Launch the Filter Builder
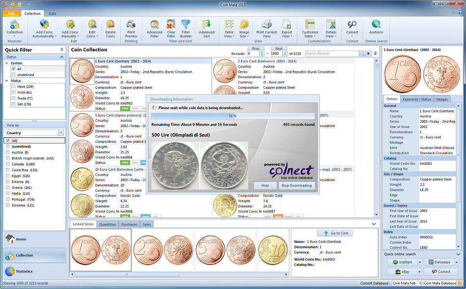 point(186,28)
